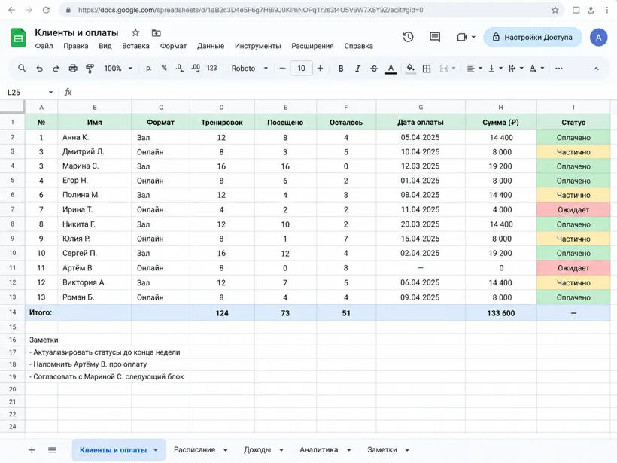The height and width of the screenshot is (463, 617).
Task: Open the more number formats 123 button
Action: 211,68
